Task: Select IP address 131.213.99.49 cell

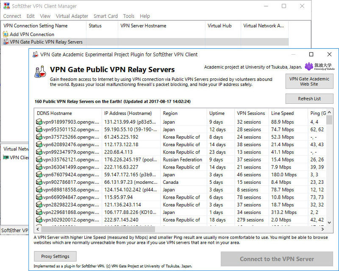Action: click(x=130, y=122)
